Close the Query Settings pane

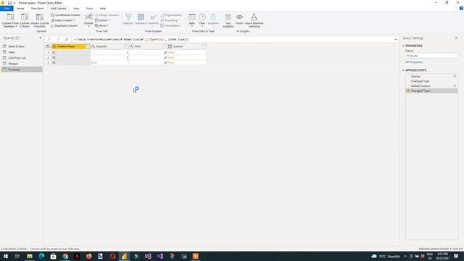click(x=456, y=38)
